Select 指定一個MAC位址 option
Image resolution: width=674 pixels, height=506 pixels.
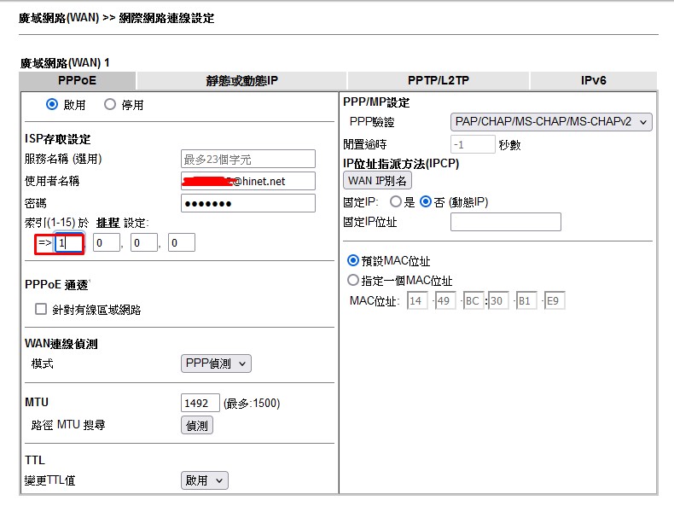tap(353, 281)
